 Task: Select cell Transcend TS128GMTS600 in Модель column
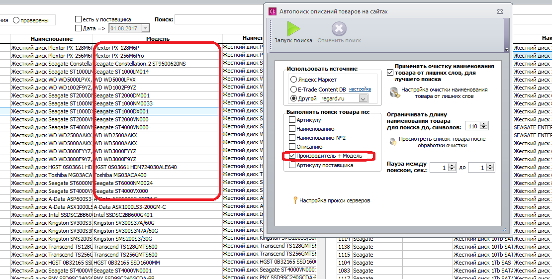point(158,247)
